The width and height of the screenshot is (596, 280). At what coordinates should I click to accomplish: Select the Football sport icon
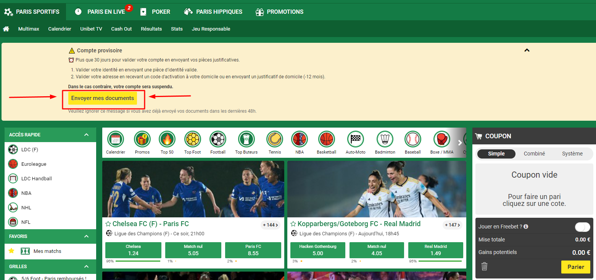coord(217,142)
